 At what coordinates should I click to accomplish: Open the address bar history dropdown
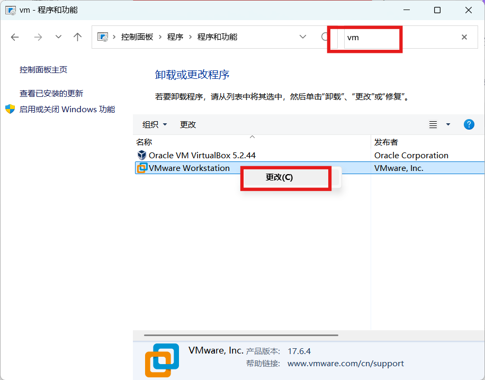303,37
